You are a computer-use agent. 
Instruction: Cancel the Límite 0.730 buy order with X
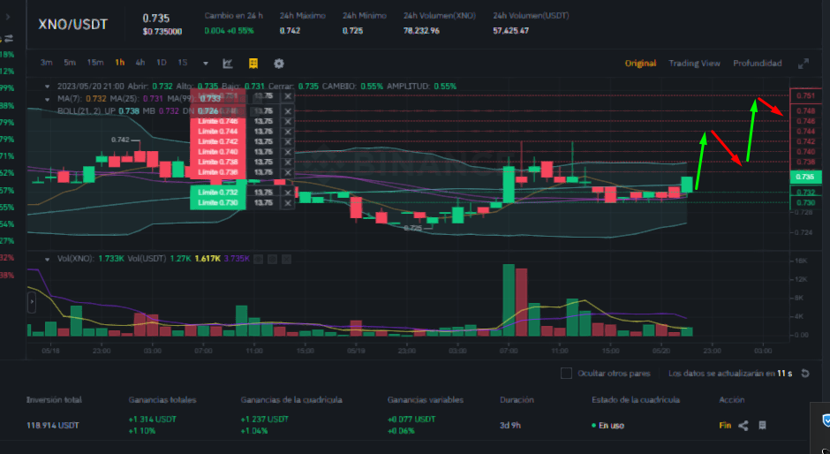(x=288, y=203)
